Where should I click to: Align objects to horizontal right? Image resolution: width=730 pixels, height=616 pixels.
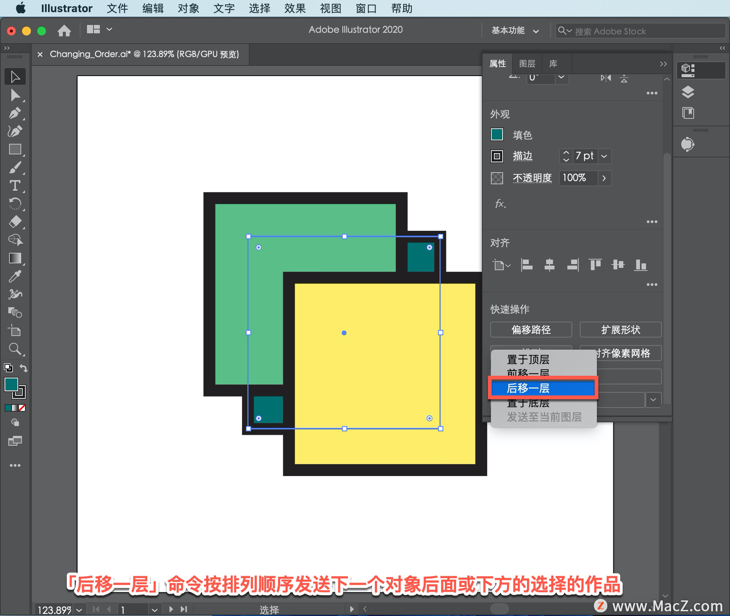coord(573,265)
